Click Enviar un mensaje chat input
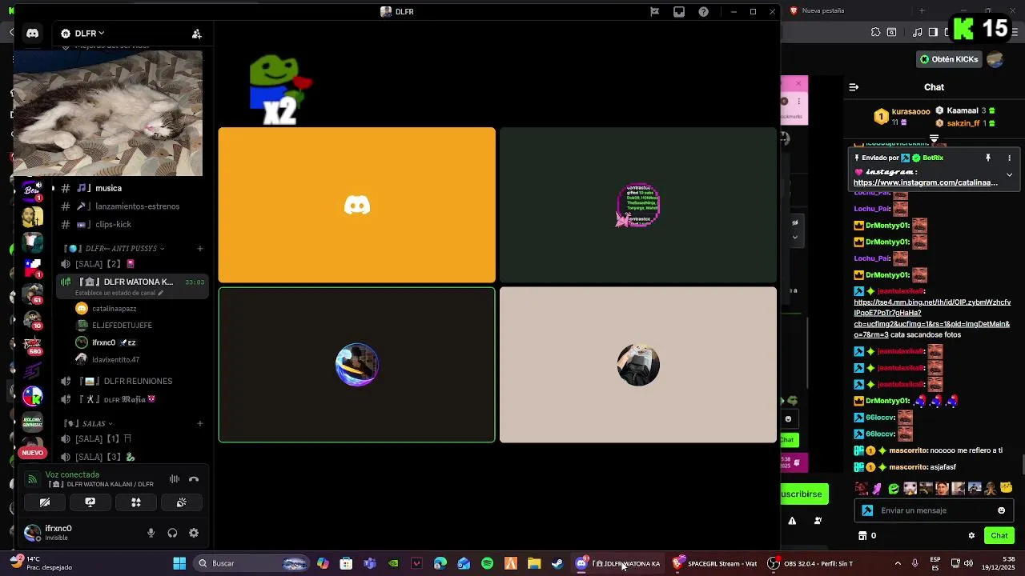The image size is (1025, 576). click(x=935, y=510)
